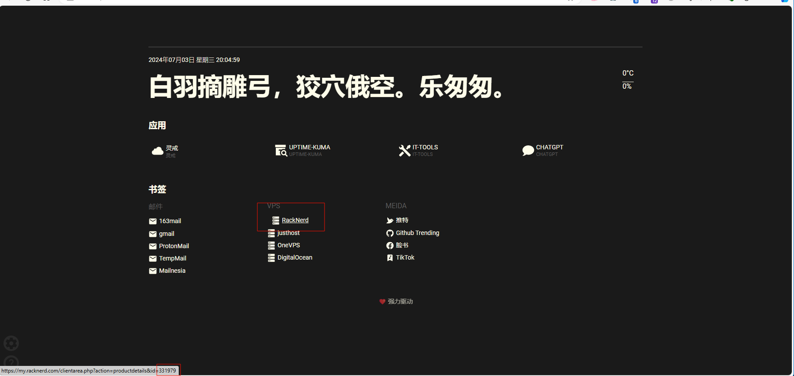Click the Facebook icon beside 脸书
The height and width of the screenshot is (376, 794).
click(390, 246)
